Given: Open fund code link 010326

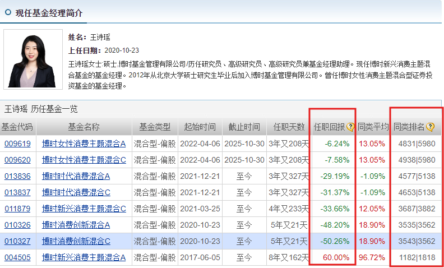Looking at the screenshot, I should [x=17, y=225].
